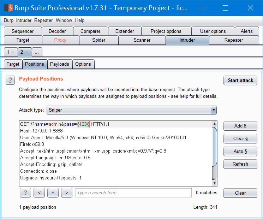Viewport: 263px width, 219px height.
Task: Open the Attack type Sniper dropdown
Action: point(131,110)
